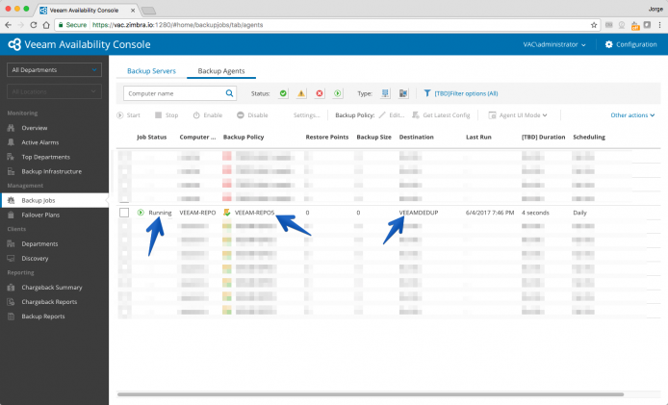Click the search magnifier in Computer name box
This screenshot has height=405, width=668.
[x=229, y=93]
